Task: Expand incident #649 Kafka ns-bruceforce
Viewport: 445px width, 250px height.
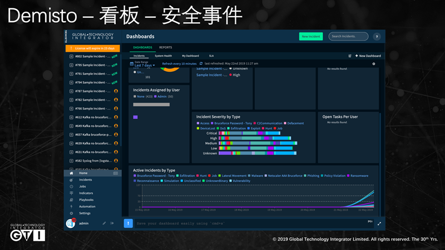Action: (71, 126)
